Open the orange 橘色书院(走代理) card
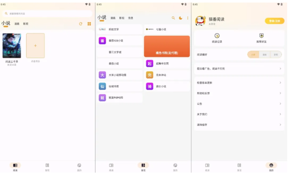Screen dimensions: 288x176 point(167,46)
